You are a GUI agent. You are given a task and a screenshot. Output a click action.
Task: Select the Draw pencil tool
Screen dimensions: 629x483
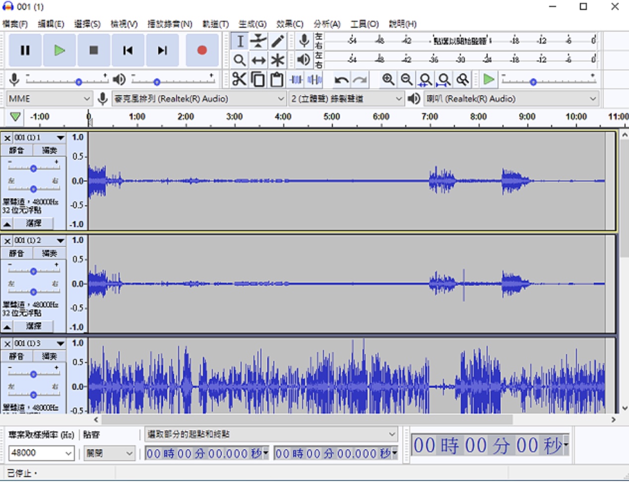coord(277,41)
